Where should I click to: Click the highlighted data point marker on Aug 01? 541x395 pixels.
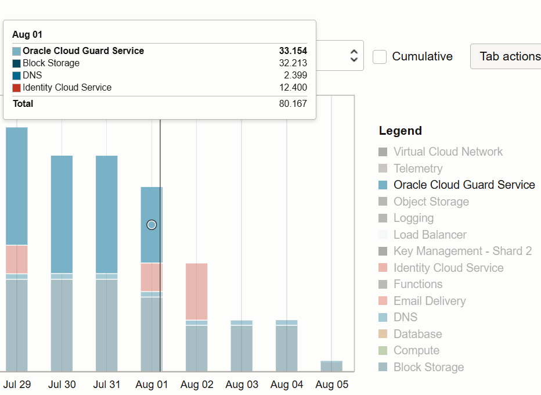(x=152, y=225)
